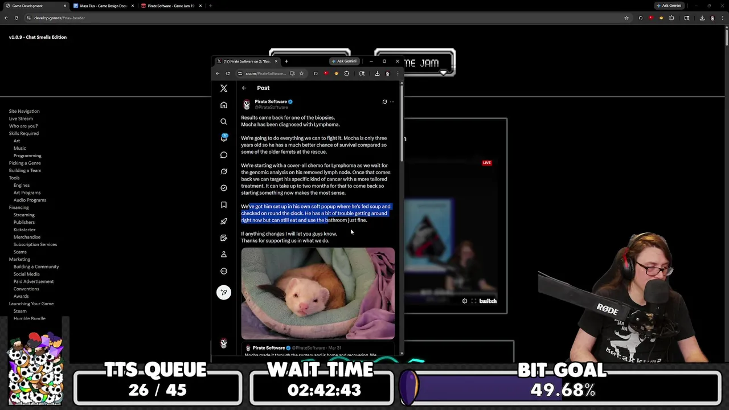Viewport: 729px width, 410px height.
Task: Open Twitch player settings gear
Action: tap(465, 301)
